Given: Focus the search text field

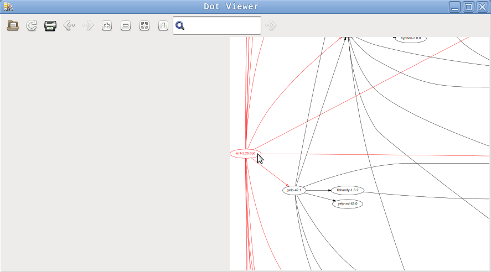Looking at the screenshot, I should click(x=217, y=25).
